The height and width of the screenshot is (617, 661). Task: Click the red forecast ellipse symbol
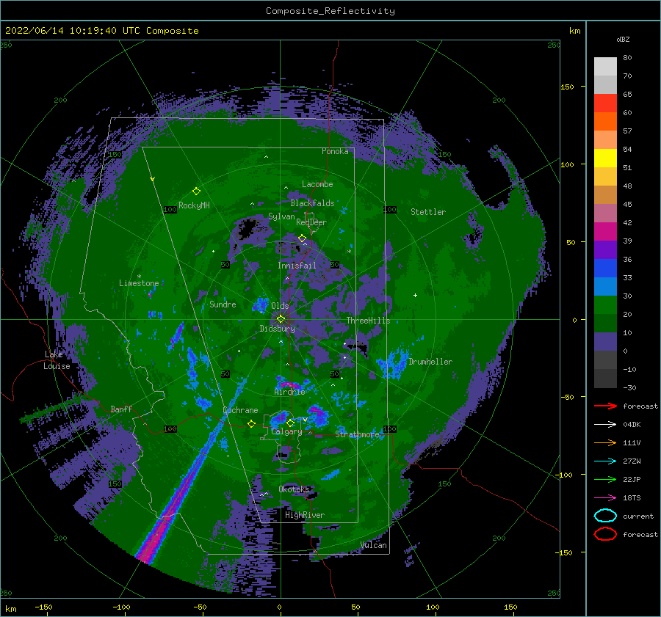click(605, 534)
